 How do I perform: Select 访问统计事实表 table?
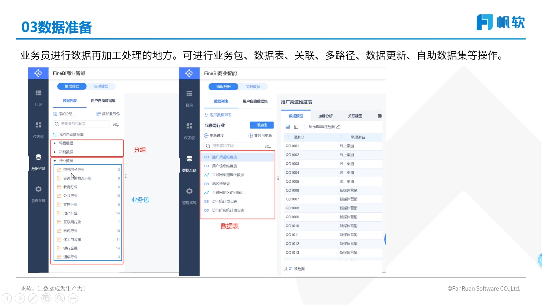237,202
